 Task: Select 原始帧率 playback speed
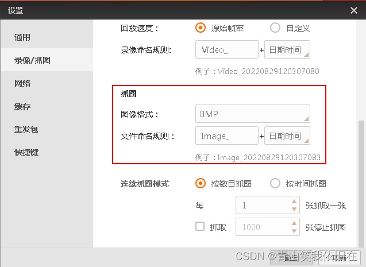click(201, 28)
